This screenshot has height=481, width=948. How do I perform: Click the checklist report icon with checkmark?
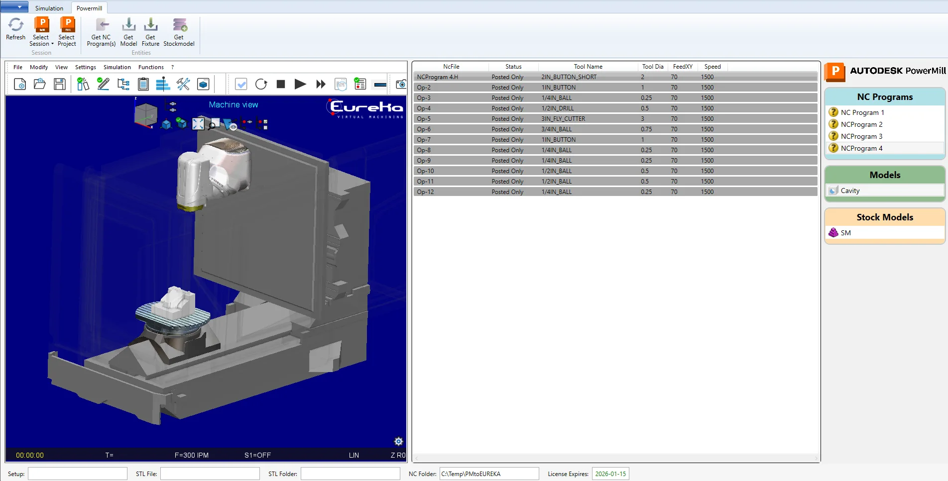point(360,84)
